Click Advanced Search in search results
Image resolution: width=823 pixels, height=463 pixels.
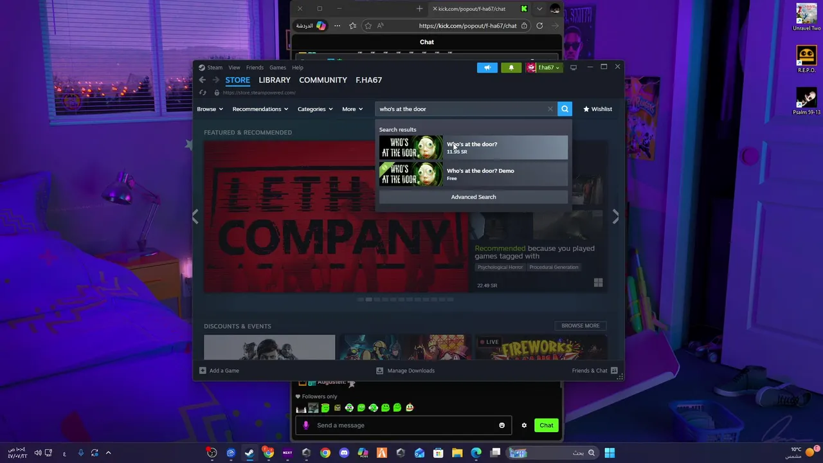coord(473,197)
